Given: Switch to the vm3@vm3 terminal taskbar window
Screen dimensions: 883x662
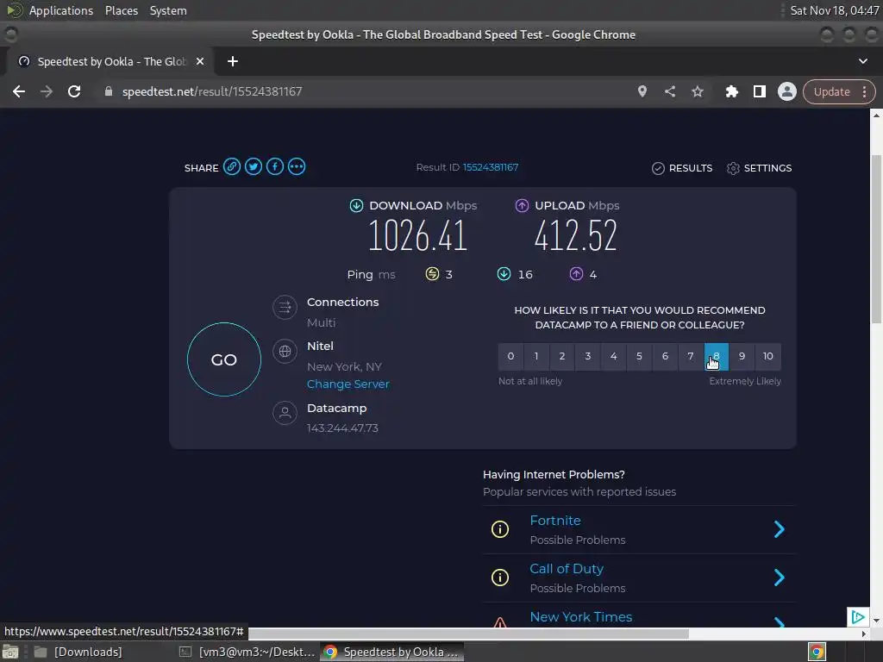Looking at the screenshot, I should click(x=247, y=652).
